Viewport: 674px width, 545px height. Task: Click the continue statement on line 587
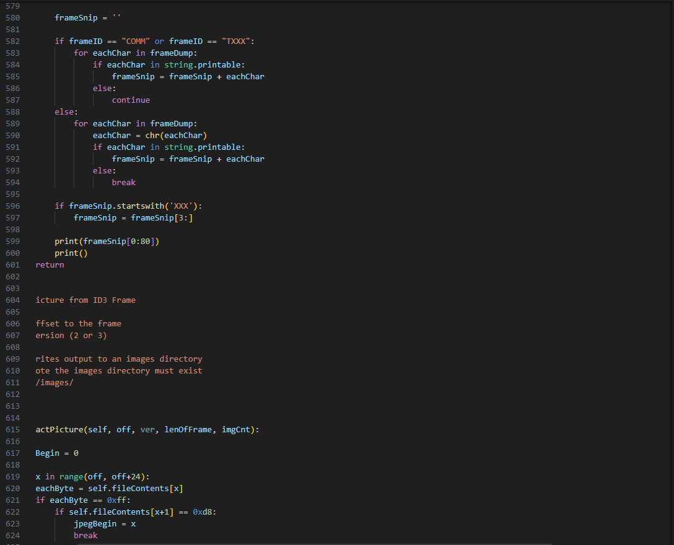point(131,100)
